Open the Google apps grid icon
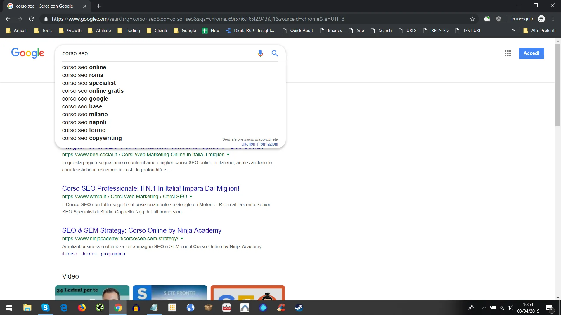Viewport: 561px width, 315px height. coord(508,53)
